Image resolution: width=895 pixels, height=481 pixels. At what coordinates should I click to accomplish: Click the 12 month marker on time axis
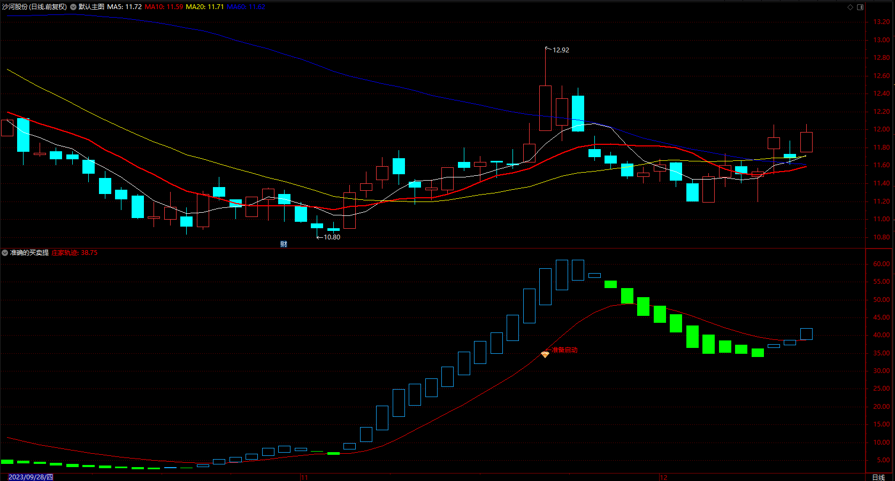click(x=663, y=477)
